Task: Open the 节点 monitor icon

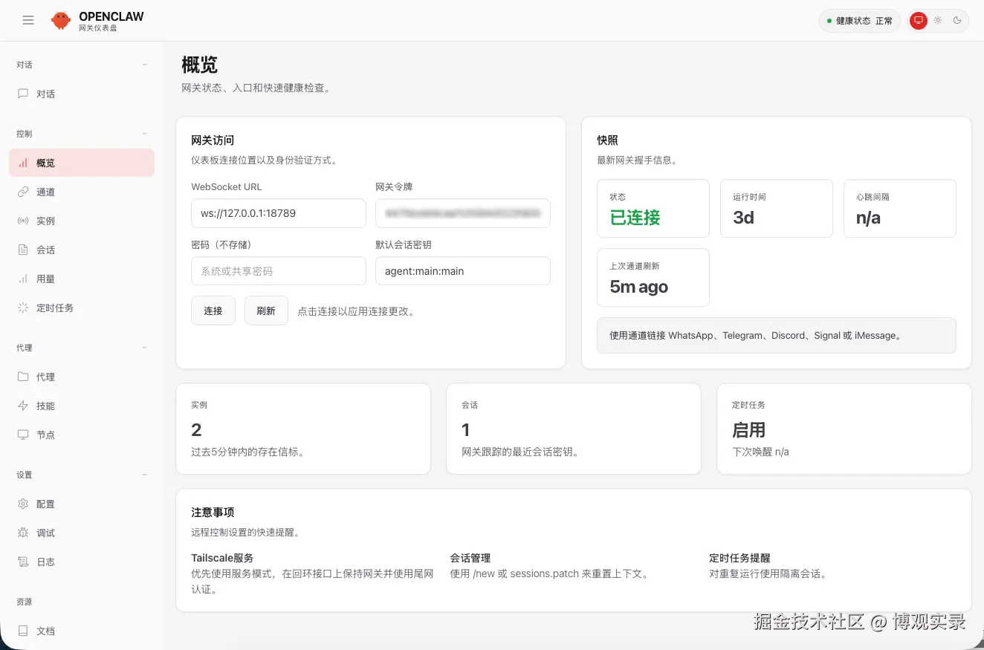Action: point(23,435)
